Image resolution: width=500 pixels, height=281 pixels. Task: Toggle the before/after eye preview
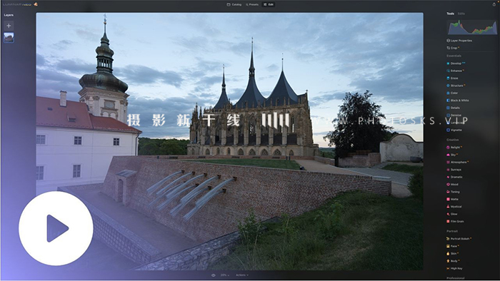tap(214, 275)
